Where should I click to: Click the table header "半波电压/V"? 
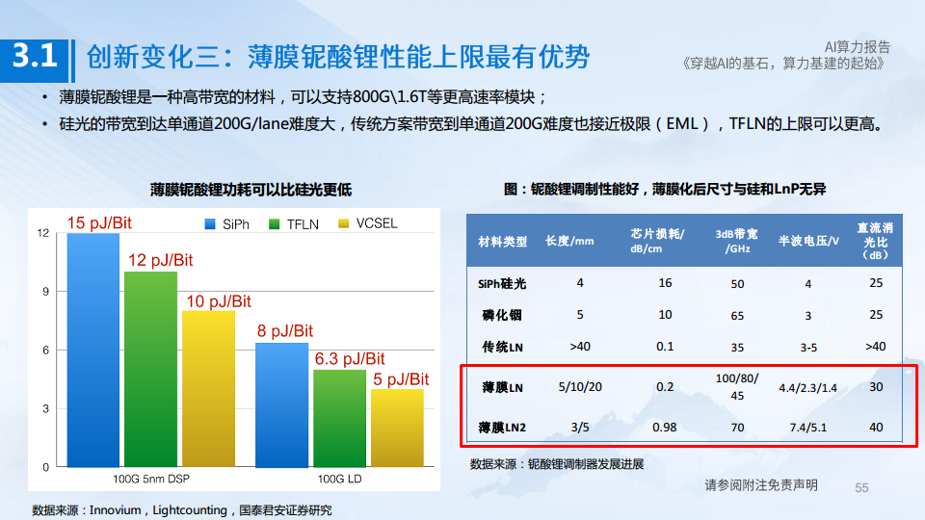pyautogui.click(x=808, y=241)
